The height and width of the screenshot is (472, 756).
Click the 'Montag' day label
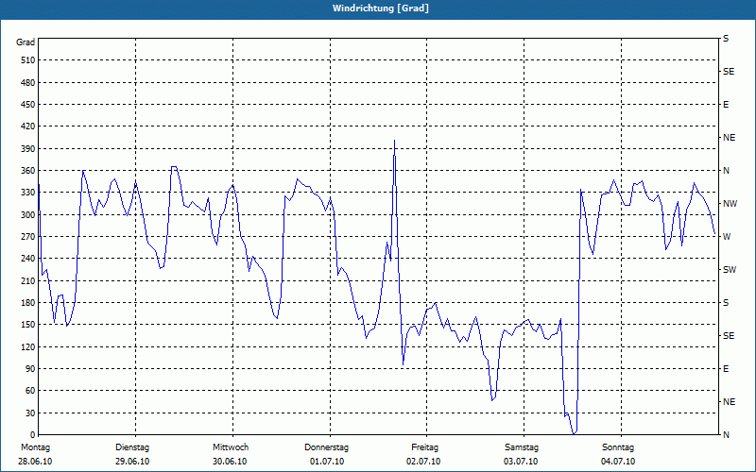pos(35,447)
